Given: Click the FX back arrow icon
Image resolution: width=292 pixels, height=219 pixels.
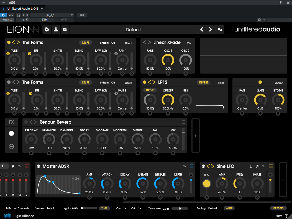Looking at the screenshot, I should click(11, 147).
